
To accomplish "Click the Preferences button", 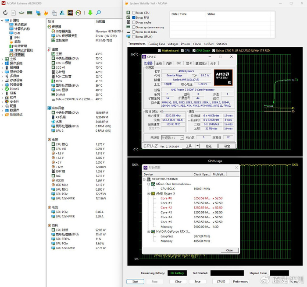I will point(240,281).
